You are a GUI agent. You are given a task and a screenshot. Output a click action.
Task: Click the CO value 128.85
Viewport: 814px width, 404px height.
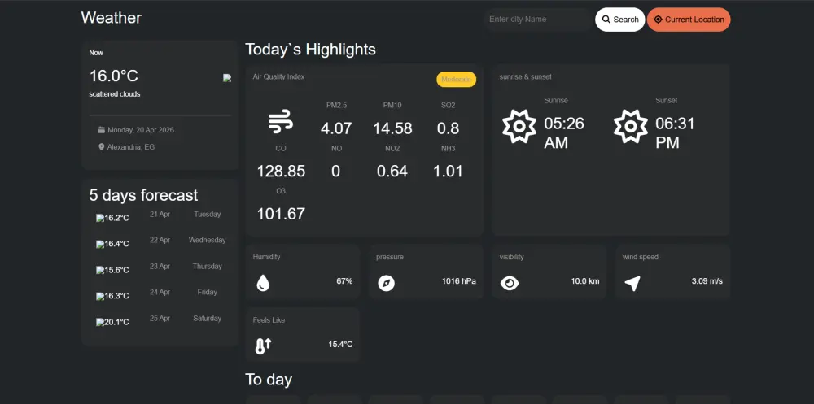pos(281,172)
